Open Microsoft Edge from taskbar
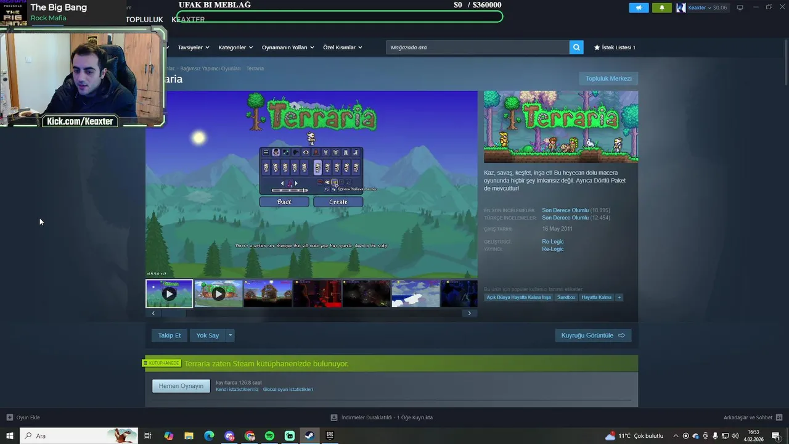Viewport: 789px width, 444px height. [209, 436]
